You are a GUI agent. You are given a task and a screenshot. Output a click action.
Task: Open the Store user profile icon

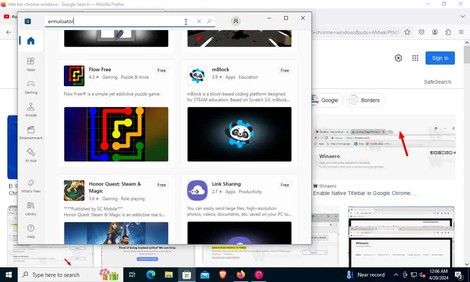(x=236, y=21)
